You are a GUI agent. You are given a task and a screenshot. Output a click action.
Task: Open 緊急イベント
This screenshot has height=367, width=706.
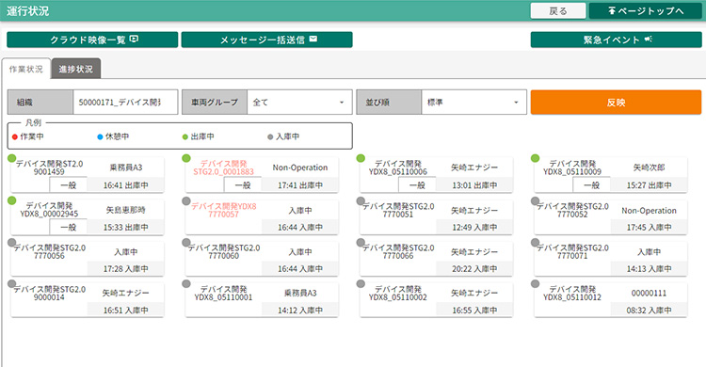pyautogui.click(x=616, y=40)
